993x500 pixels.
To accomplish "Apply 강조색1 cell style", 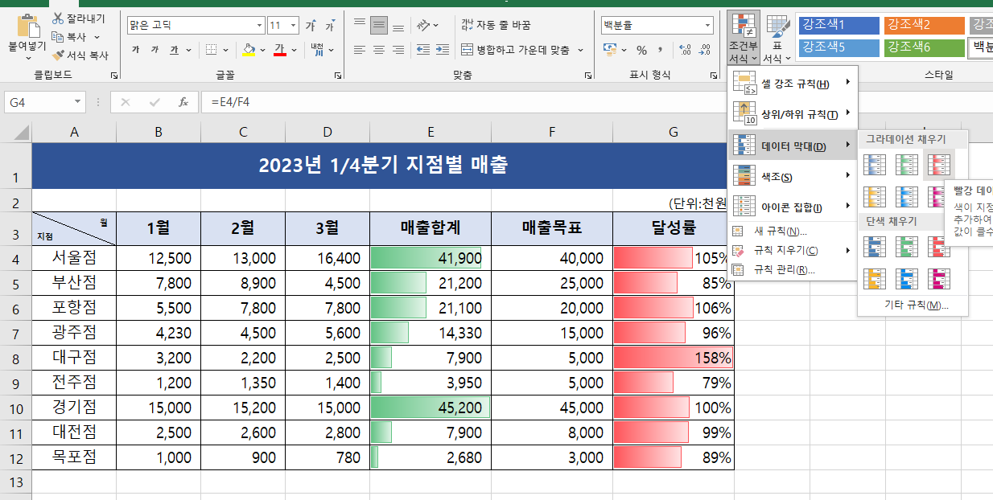I will [838, 26].
